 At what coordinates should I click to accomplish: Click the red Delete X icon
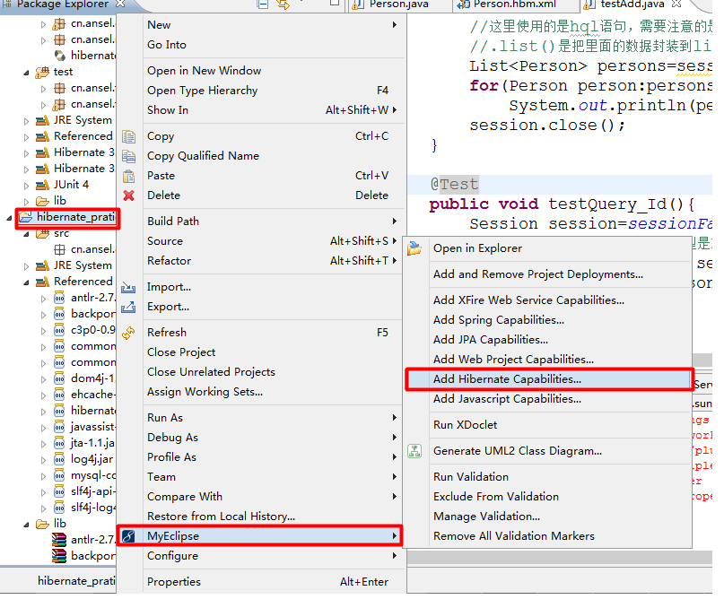pyautogui.click(x=129, y=195)
